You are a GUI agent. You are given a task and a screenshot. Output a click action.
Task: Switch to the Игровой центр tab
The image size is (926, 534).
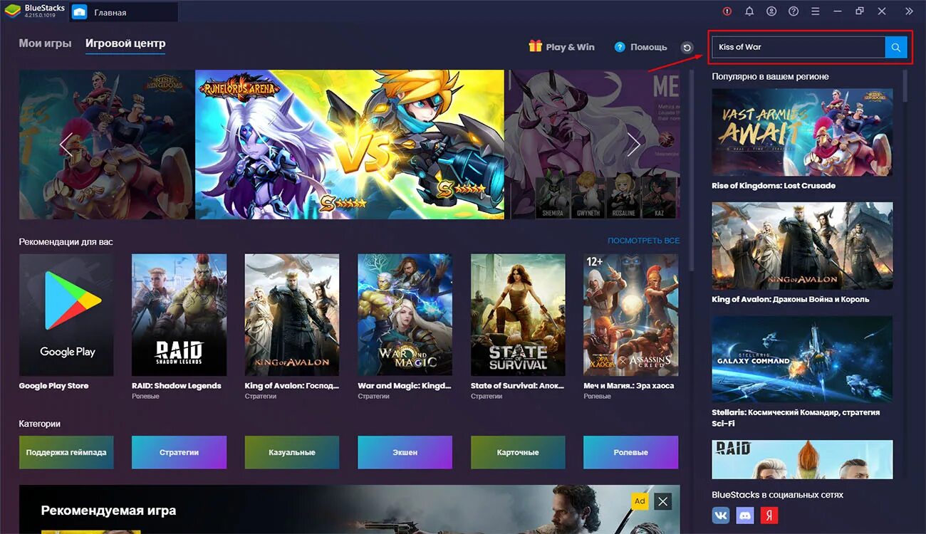coord(125,43)
